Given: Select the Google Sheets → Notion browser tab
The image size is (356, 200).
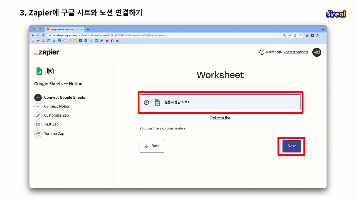Looking at the screenshot, I should tap(64, 29).
